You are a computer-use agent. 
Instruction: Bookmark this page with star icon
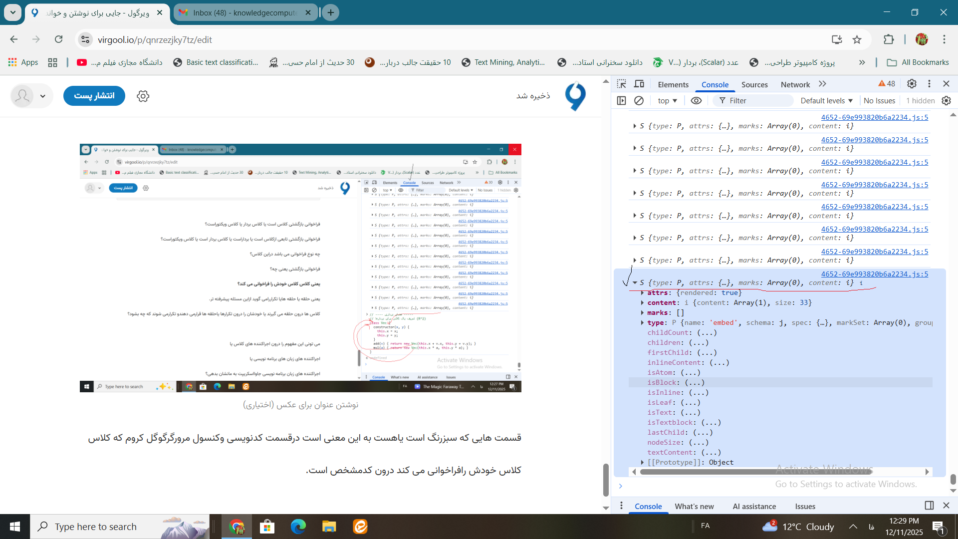coord(857,39)
